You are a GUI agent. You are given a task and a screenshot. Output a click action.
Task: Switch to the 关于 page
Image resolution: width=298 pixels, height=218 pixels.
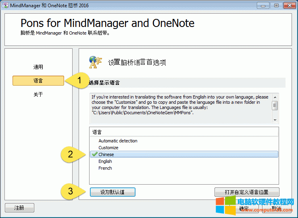(x=38, y=95)
